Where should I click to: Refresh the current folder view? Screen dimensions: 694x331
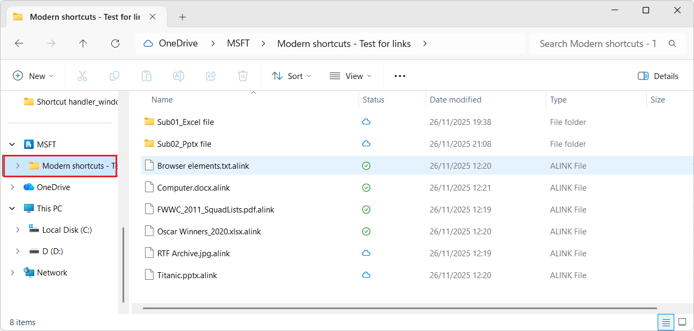(115, 44)
